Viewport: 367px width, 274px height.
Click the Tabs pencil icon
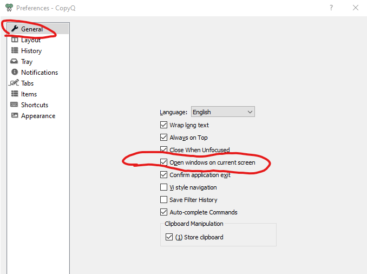[x=14, y=83]
